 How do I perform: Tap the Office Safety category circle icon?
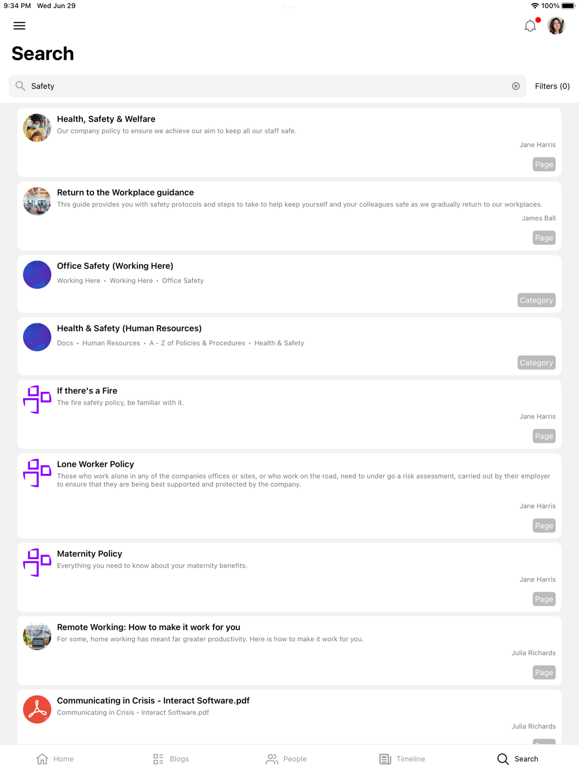pos(37,275)
